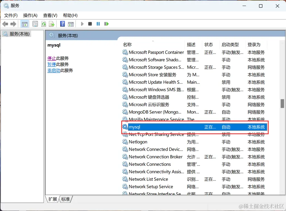Screen dimensions: 286x211
Task: Select the highlighted mysql service row
Action: click(x=194, y=127)
